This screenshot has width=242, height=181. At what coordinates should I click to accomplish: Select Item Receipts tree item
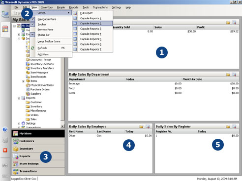pyautogui.click(x=38, y=77)
